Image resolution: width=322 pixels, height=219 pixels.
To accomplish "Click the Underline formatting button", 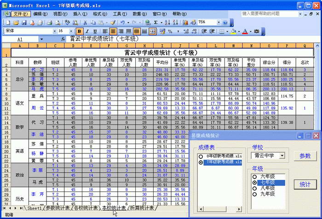I will click(x=95, y=31).
